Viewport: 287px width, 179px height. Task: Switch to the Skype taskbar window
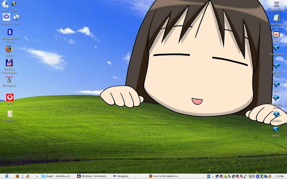click(x=57, y=176)
